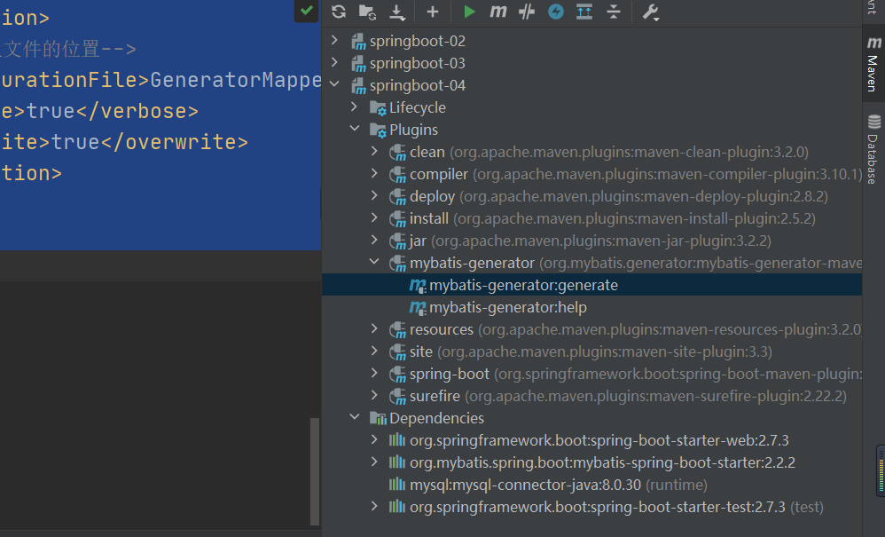Click the install plugin icon
885x537 pixels.
(x=397, y=219)
